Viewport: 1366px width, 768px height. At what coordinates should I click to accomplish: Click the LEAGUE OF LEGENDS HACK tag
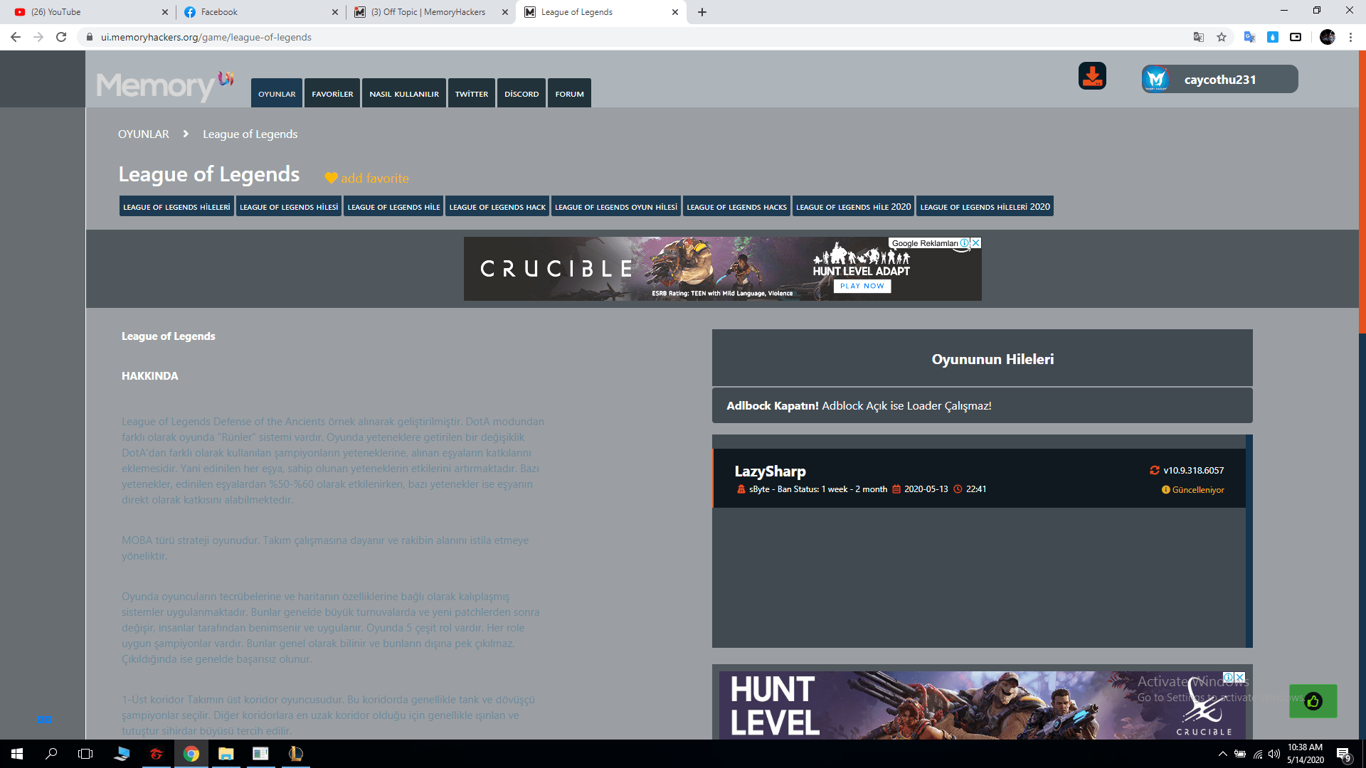pos(497,206)
